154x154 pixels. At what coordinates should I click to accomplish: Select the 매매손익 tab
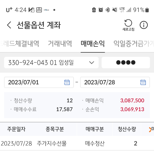93,44
